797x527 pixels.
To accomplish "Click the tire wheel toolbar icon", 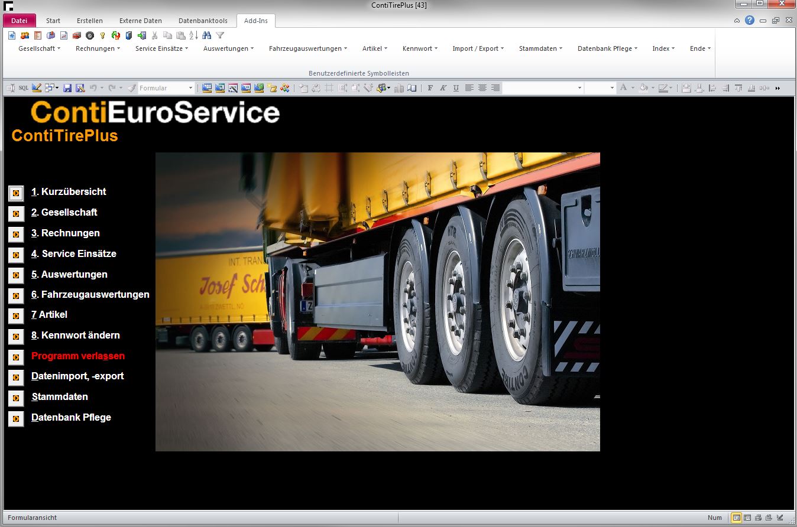I will click(90, 35).
